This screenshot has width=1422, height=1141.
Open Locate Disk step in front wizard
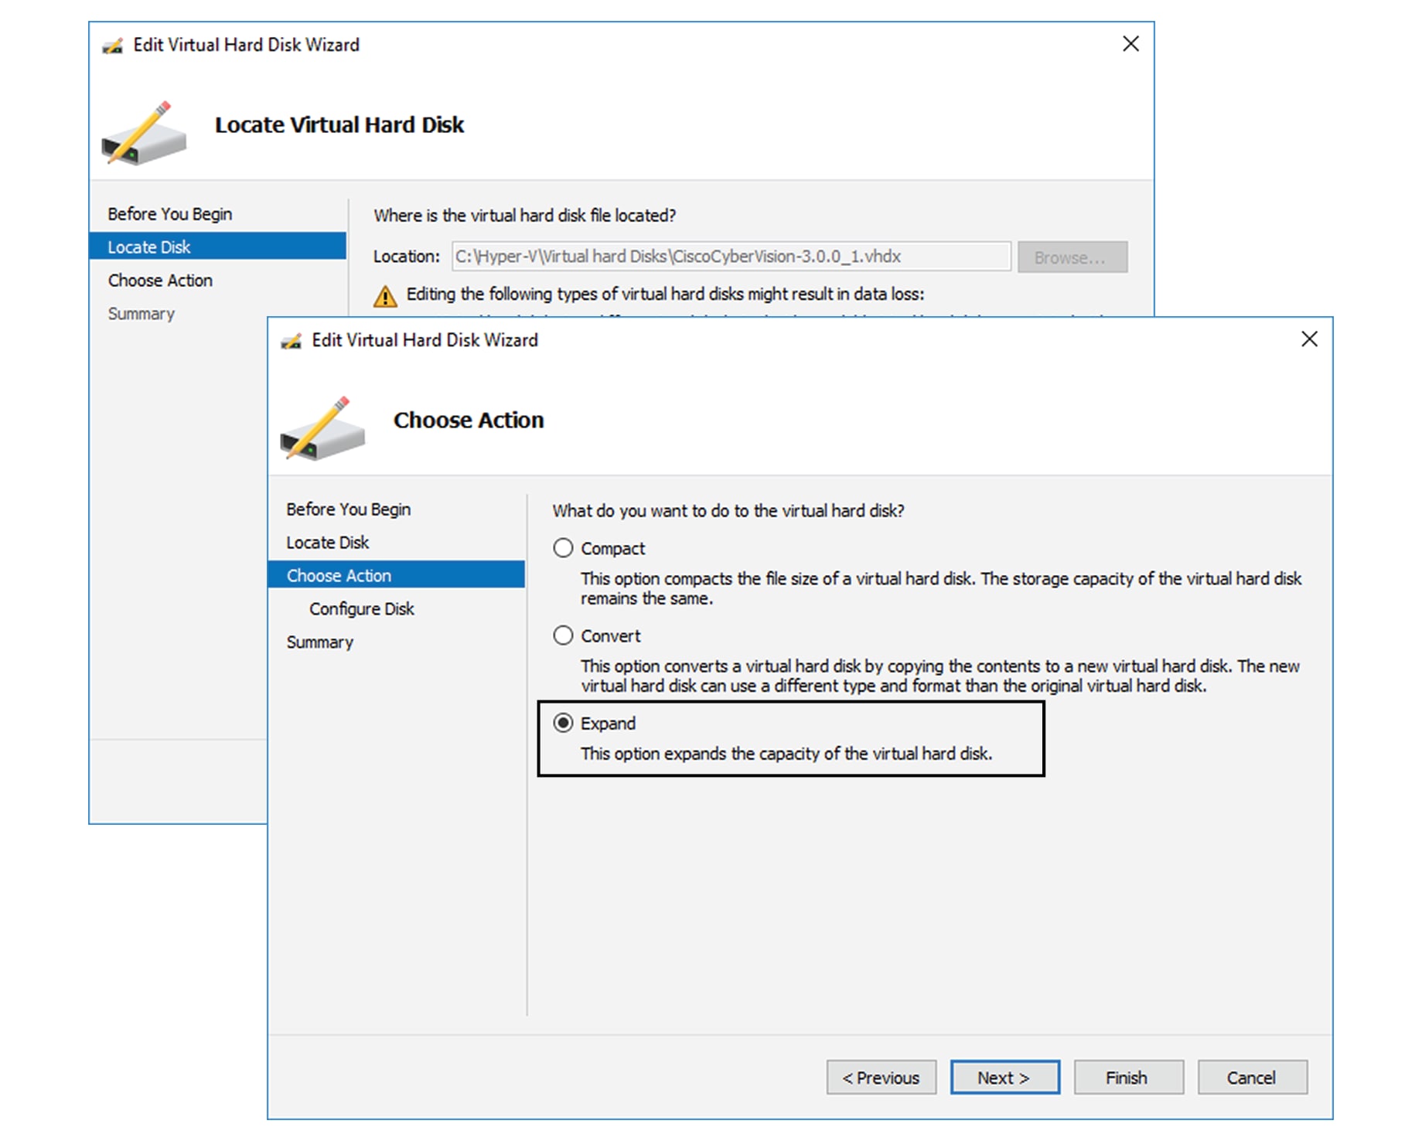pyautogui.click(x=327, y=543)
